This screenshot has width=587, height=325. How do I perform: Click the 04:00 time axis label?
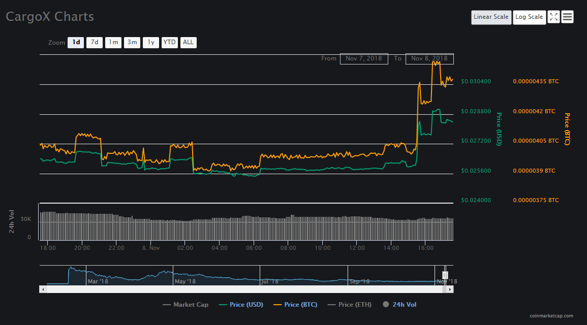pyautogui.click(x=220, y=248)
